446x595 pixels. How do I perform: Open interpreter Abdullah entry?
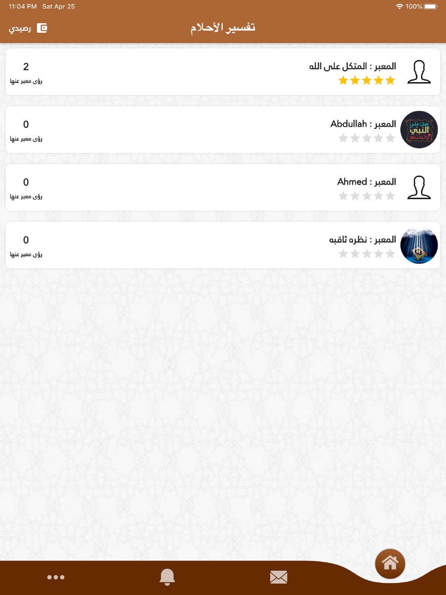click(x=223, y=130)
